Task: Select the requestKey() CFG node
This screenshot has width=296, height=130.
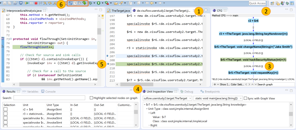Action: [x=253, y=73]
